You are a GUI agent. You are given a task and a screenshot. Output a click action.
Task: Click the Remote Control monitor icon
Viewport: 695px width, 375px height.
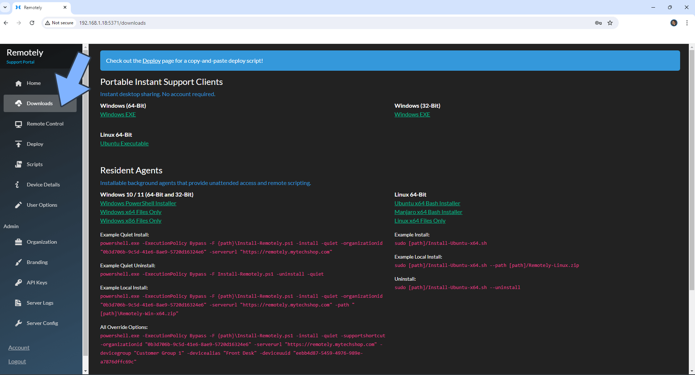click(x=19, y=124)
